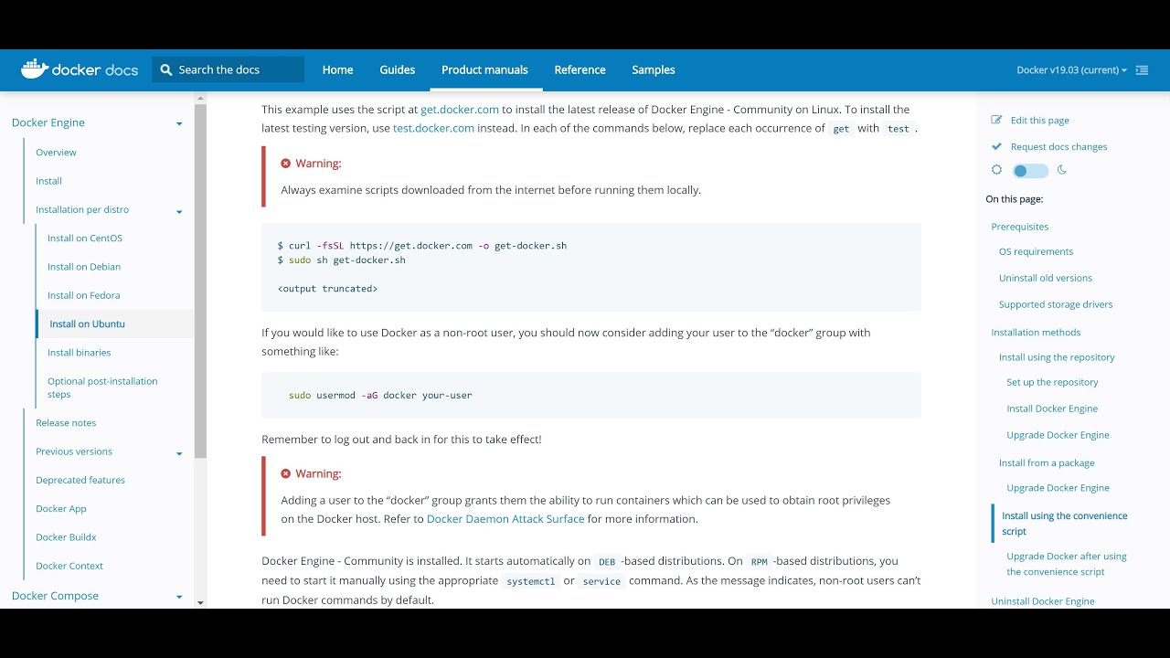This screenshot has height=658, width=1170.
Task: Click Edit this page link
Action: pos(1040,120)
